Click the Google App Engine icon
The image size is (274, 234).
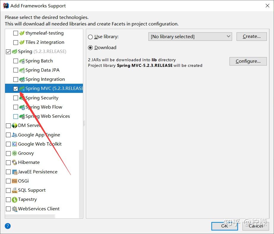15,135
